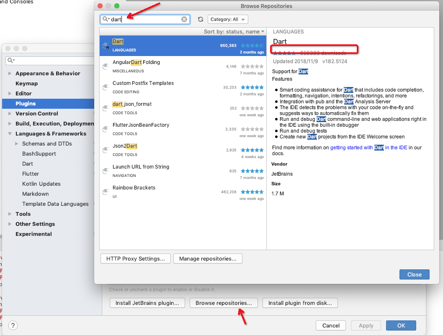Click the star rating of Custom Postfix Templates

click(x=252, y=87)
